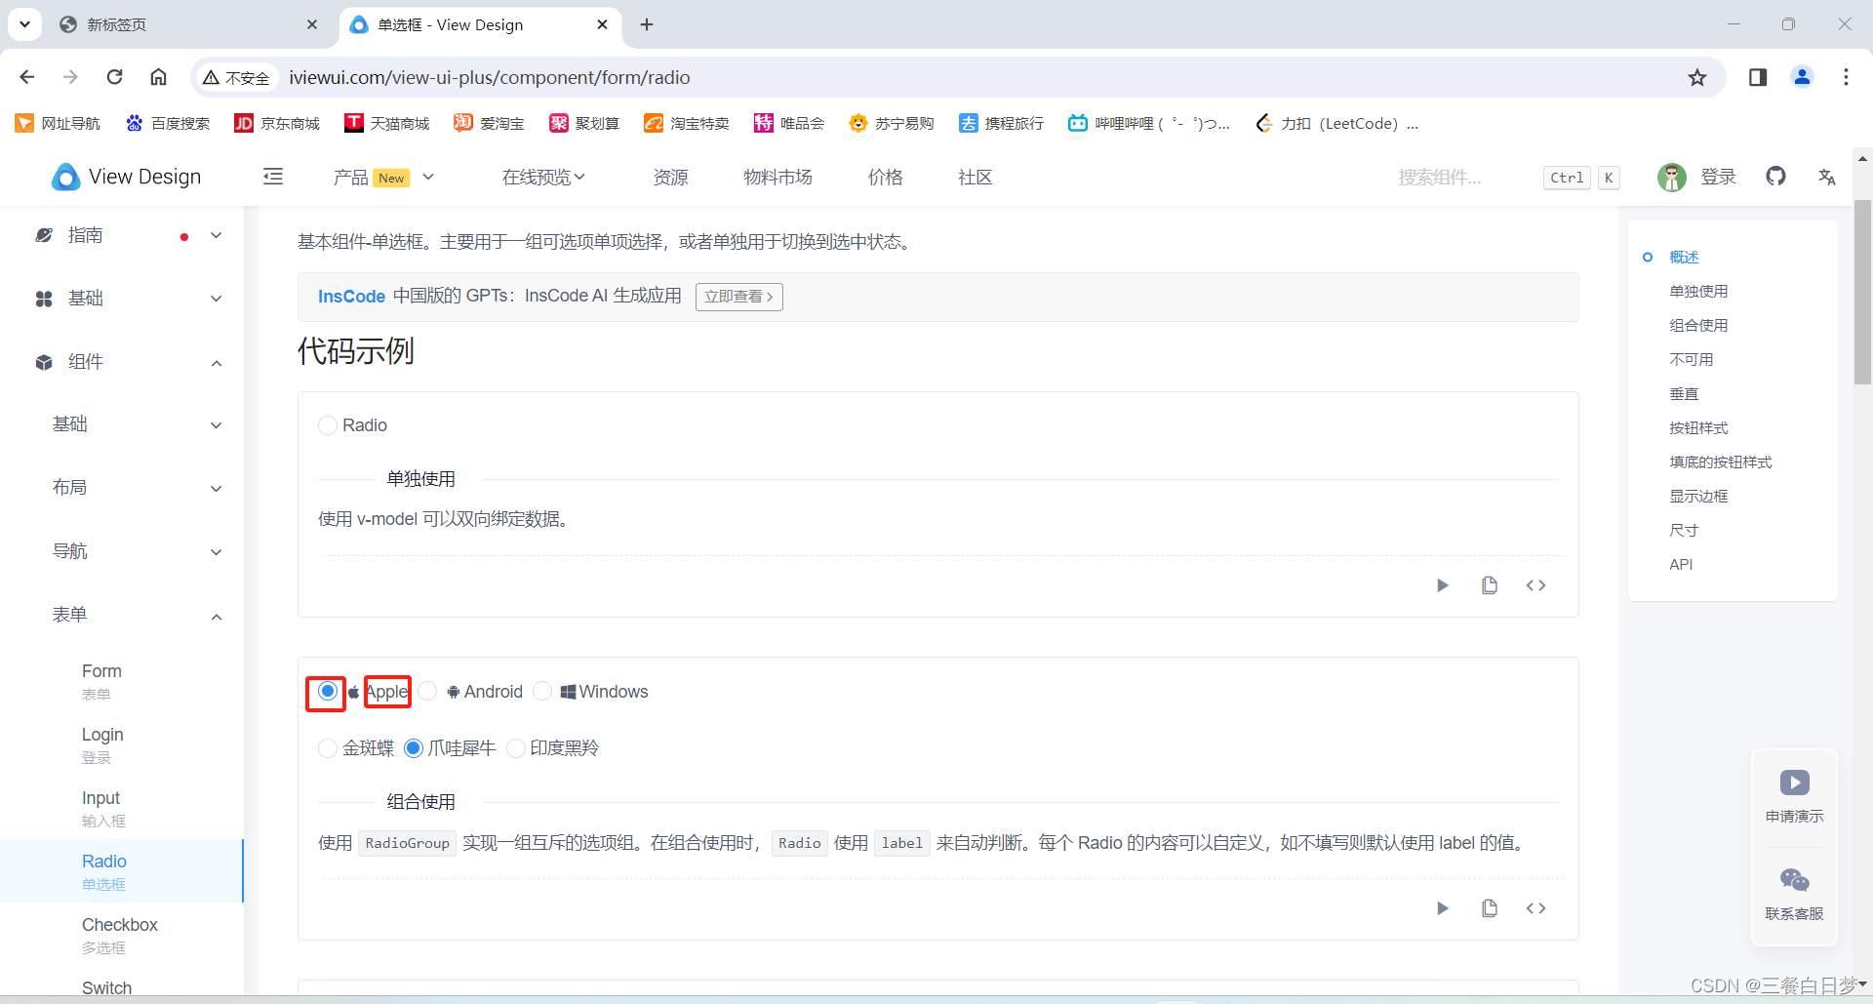
Task: Copy the 单独使用 example code
Action: tap(1489, 584)
